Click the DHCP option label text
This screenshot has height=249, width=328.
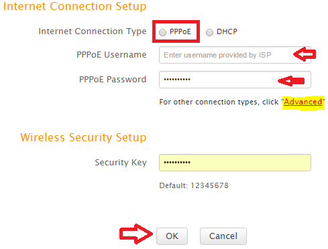tap(227, 31)
